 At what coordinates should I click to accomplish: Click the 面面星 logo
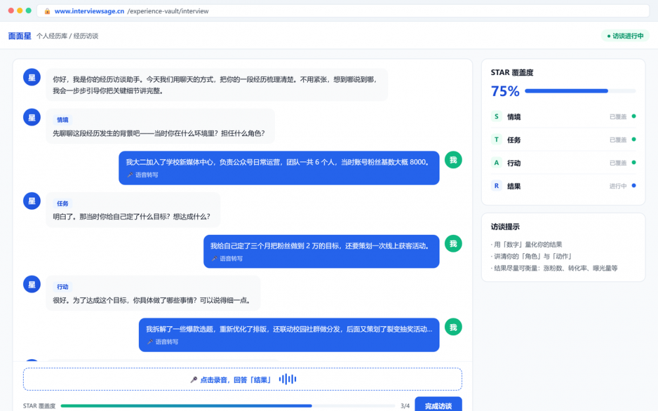[20, 36]
